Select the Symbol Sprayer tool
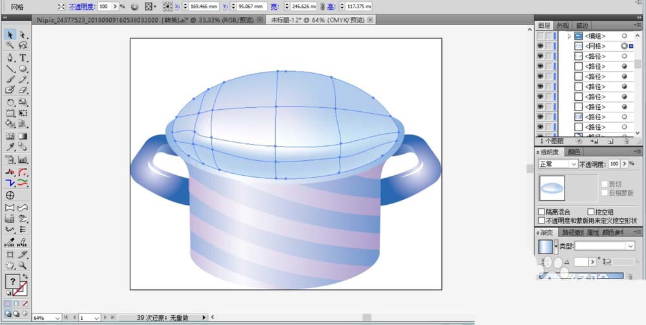The image size is (646, 325). tap(10, 160)
